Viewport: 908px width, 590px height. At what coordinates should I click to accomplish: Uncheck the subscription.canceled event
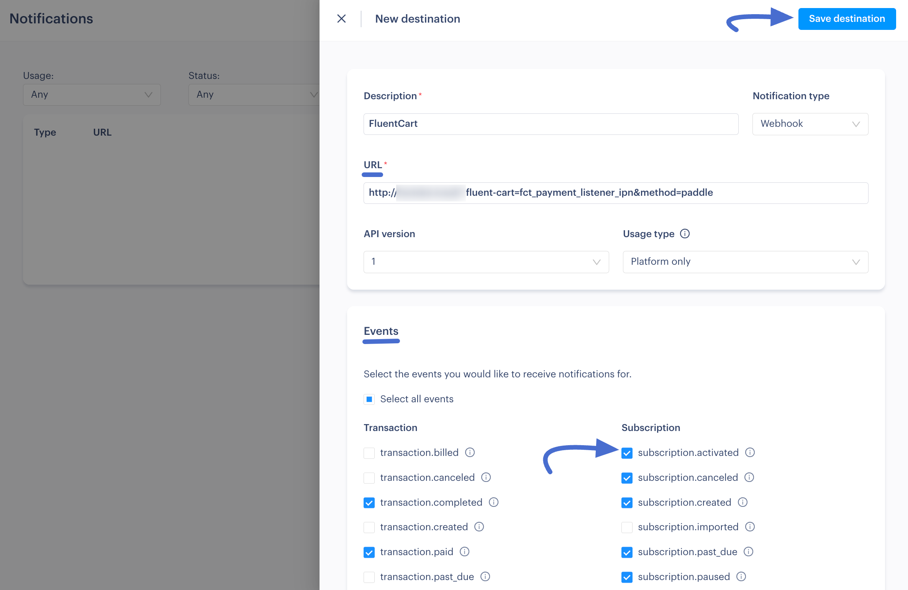(627, 478)
